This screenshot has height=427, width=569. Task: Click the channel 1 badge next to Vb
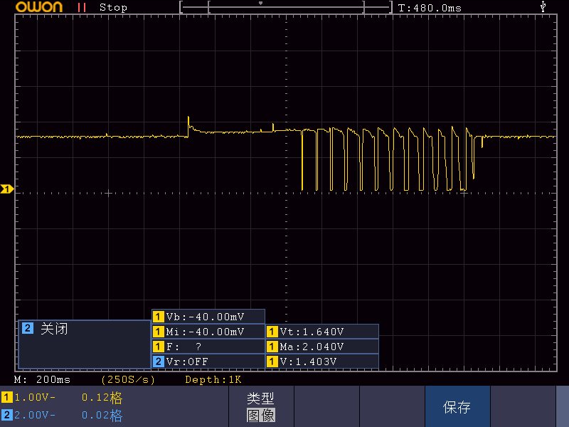[158, 316]
